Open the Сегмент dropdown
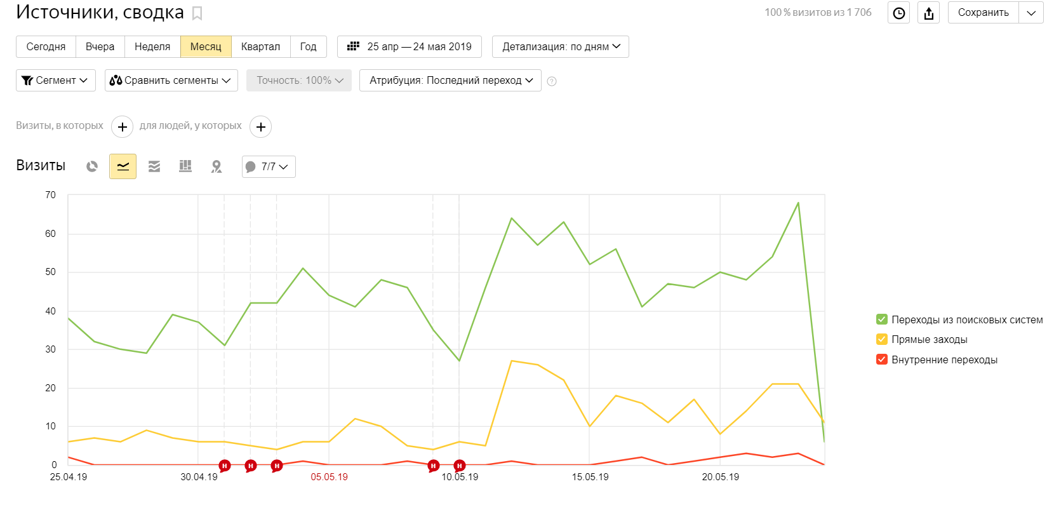Screen dimensions: 1054x531 [56, 81]
